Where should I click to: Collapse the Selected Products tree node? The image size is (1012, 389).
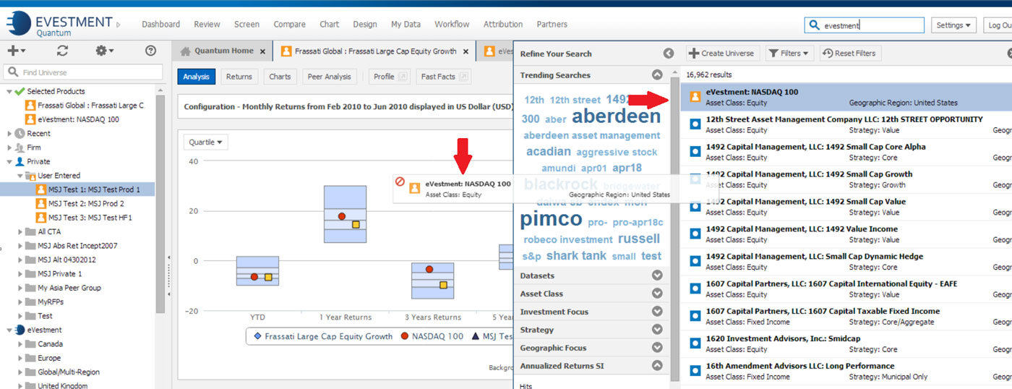point(9,92)
